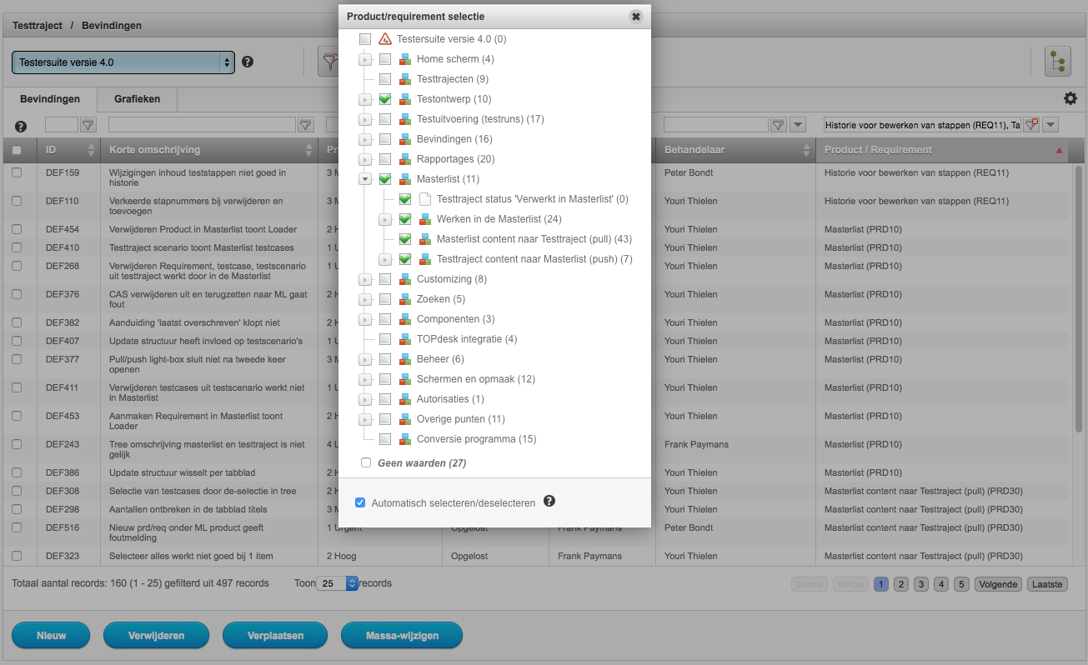Click the Nieuw button

(x=51, y=635)
